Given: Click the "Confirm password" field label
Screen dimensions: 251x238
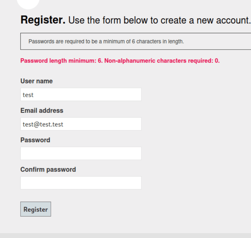Looking at the screenshot, I should click(48, 170).
